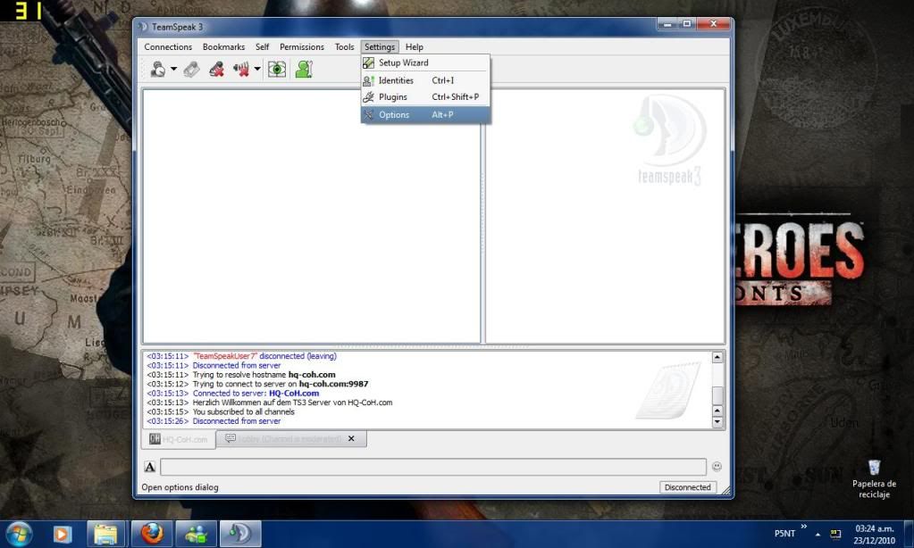Collapse the open Settings menu
Viewport: 914px width, 548px height.
(380, 46)
